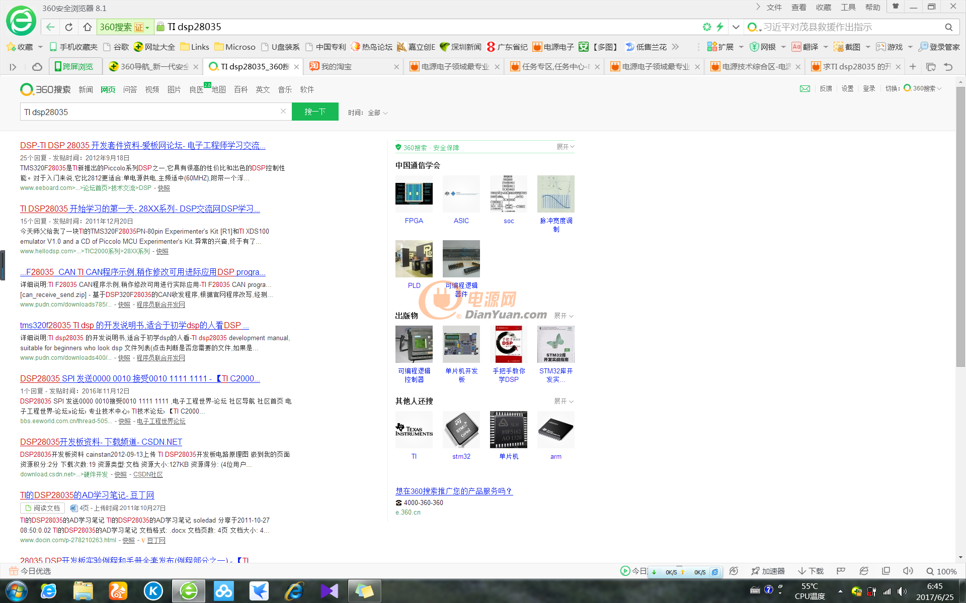The height and width of the screenshot is (603, 966).
Task: Click the cloud sync icon left of tabs
Action: pyautogui.click(x=37, y=67)
